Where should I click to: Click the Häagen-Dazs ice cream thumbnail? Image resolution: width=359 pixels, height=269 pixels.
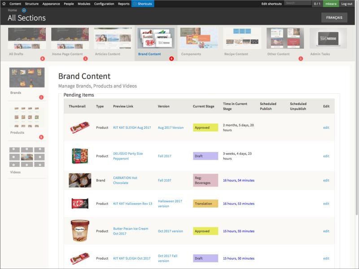(80, 230)
